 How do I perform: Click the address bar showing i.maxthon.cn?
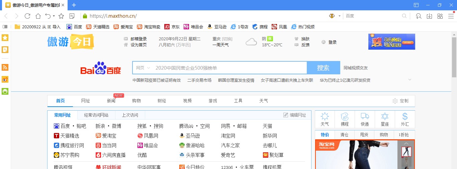point(204,16)
